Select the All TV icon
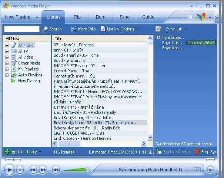This screenshot has width=224, height=178. (x=14, y=51)
